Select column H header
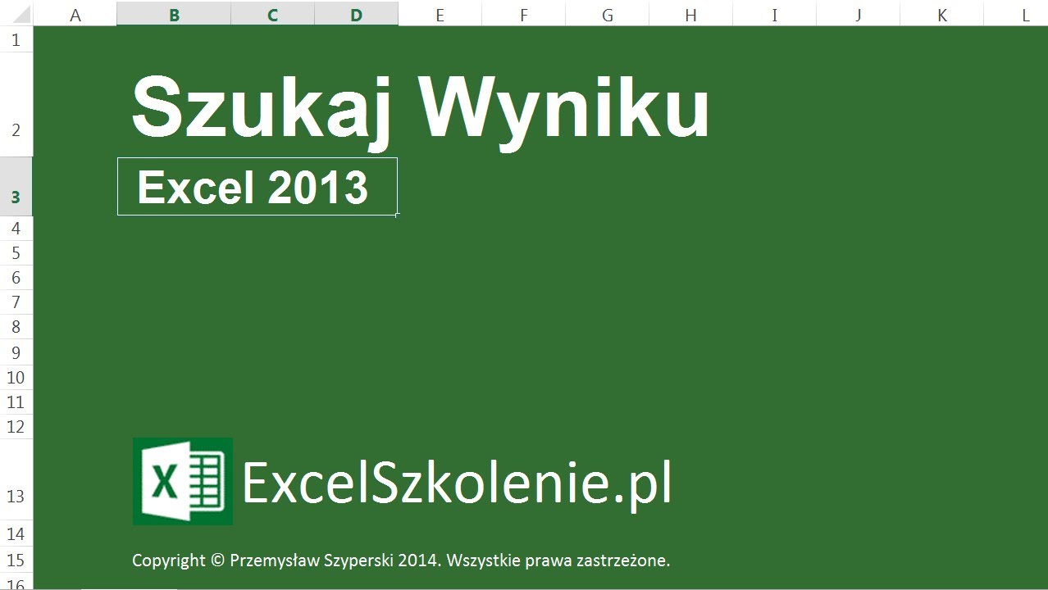This screenshot has height=590, width=1048. coord(690,14)
